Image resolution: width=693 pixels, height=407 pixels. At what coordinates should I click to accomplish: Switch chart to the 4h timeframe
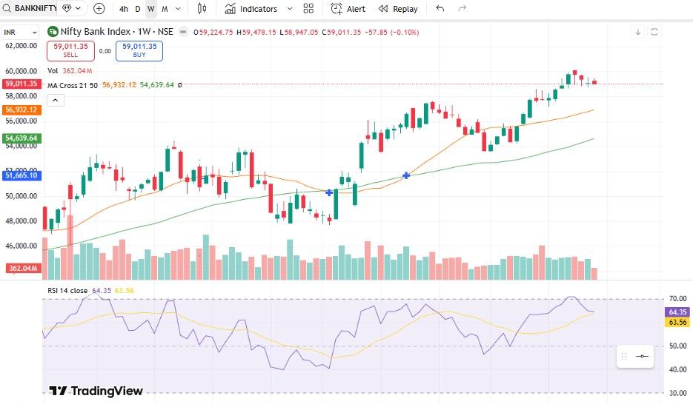pos(124,9)
